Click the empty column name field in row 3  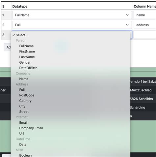pyautogui.click(x=145, y=35)
